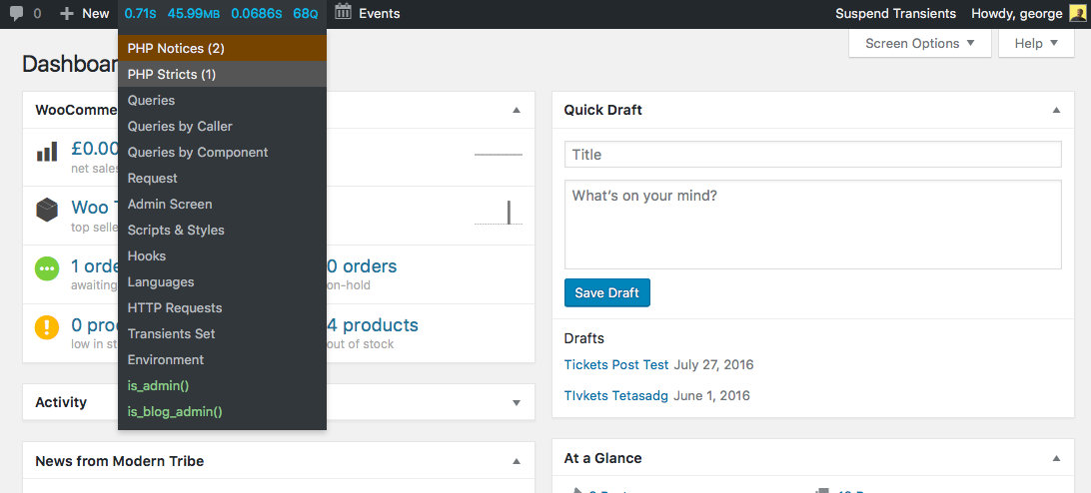Screen dimensions: 1091x493
Task: Click the top seller box icon
Action: coord(47,211)
